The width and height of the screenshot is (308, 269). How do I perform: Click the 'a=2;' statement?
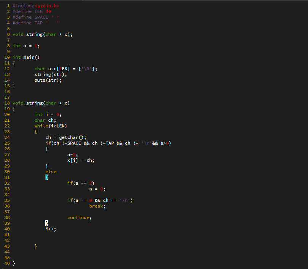click(72, 155)
